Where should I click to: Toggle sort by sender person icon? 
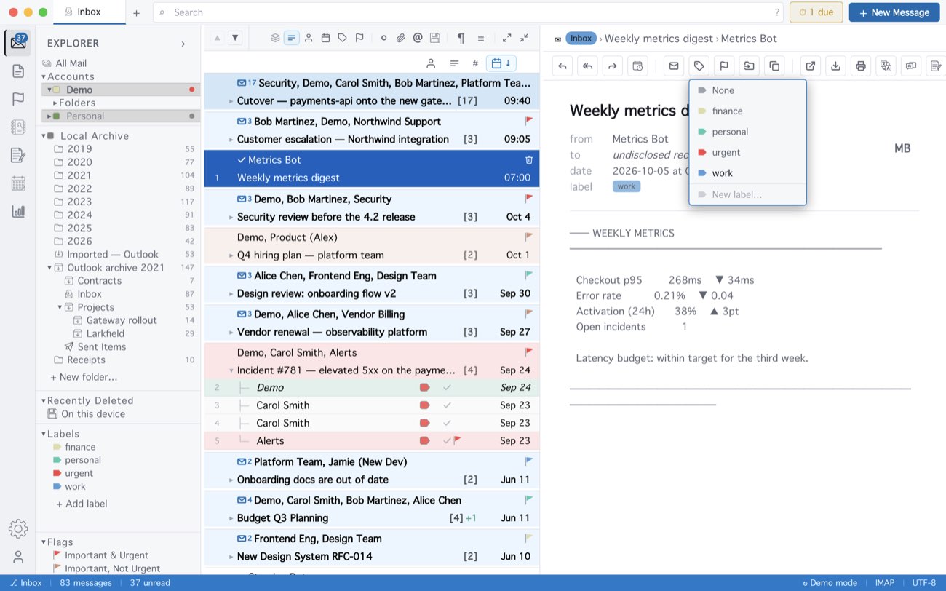431,63
